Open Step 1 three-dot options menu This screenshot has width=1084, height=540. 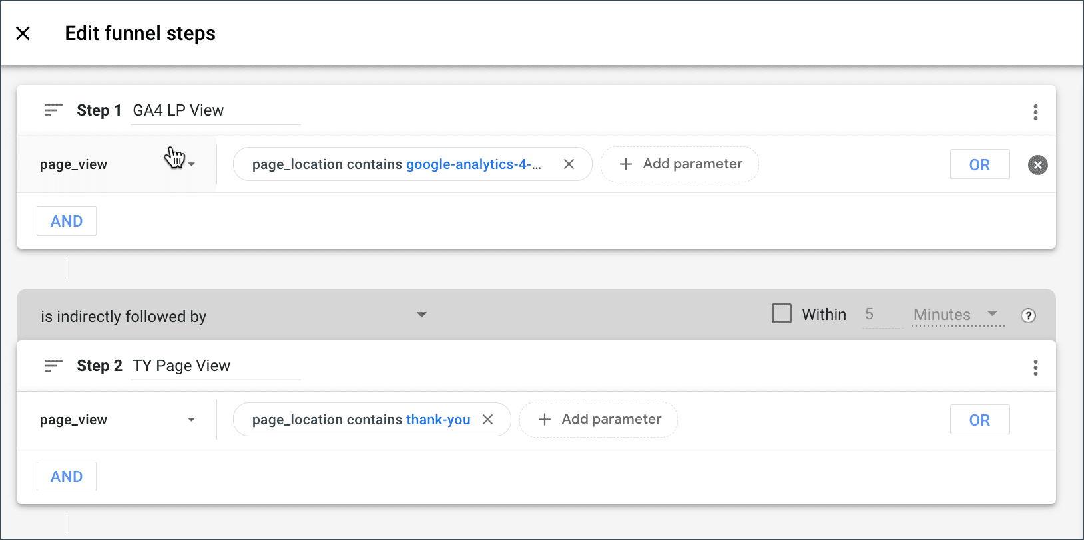point(1035,112)
